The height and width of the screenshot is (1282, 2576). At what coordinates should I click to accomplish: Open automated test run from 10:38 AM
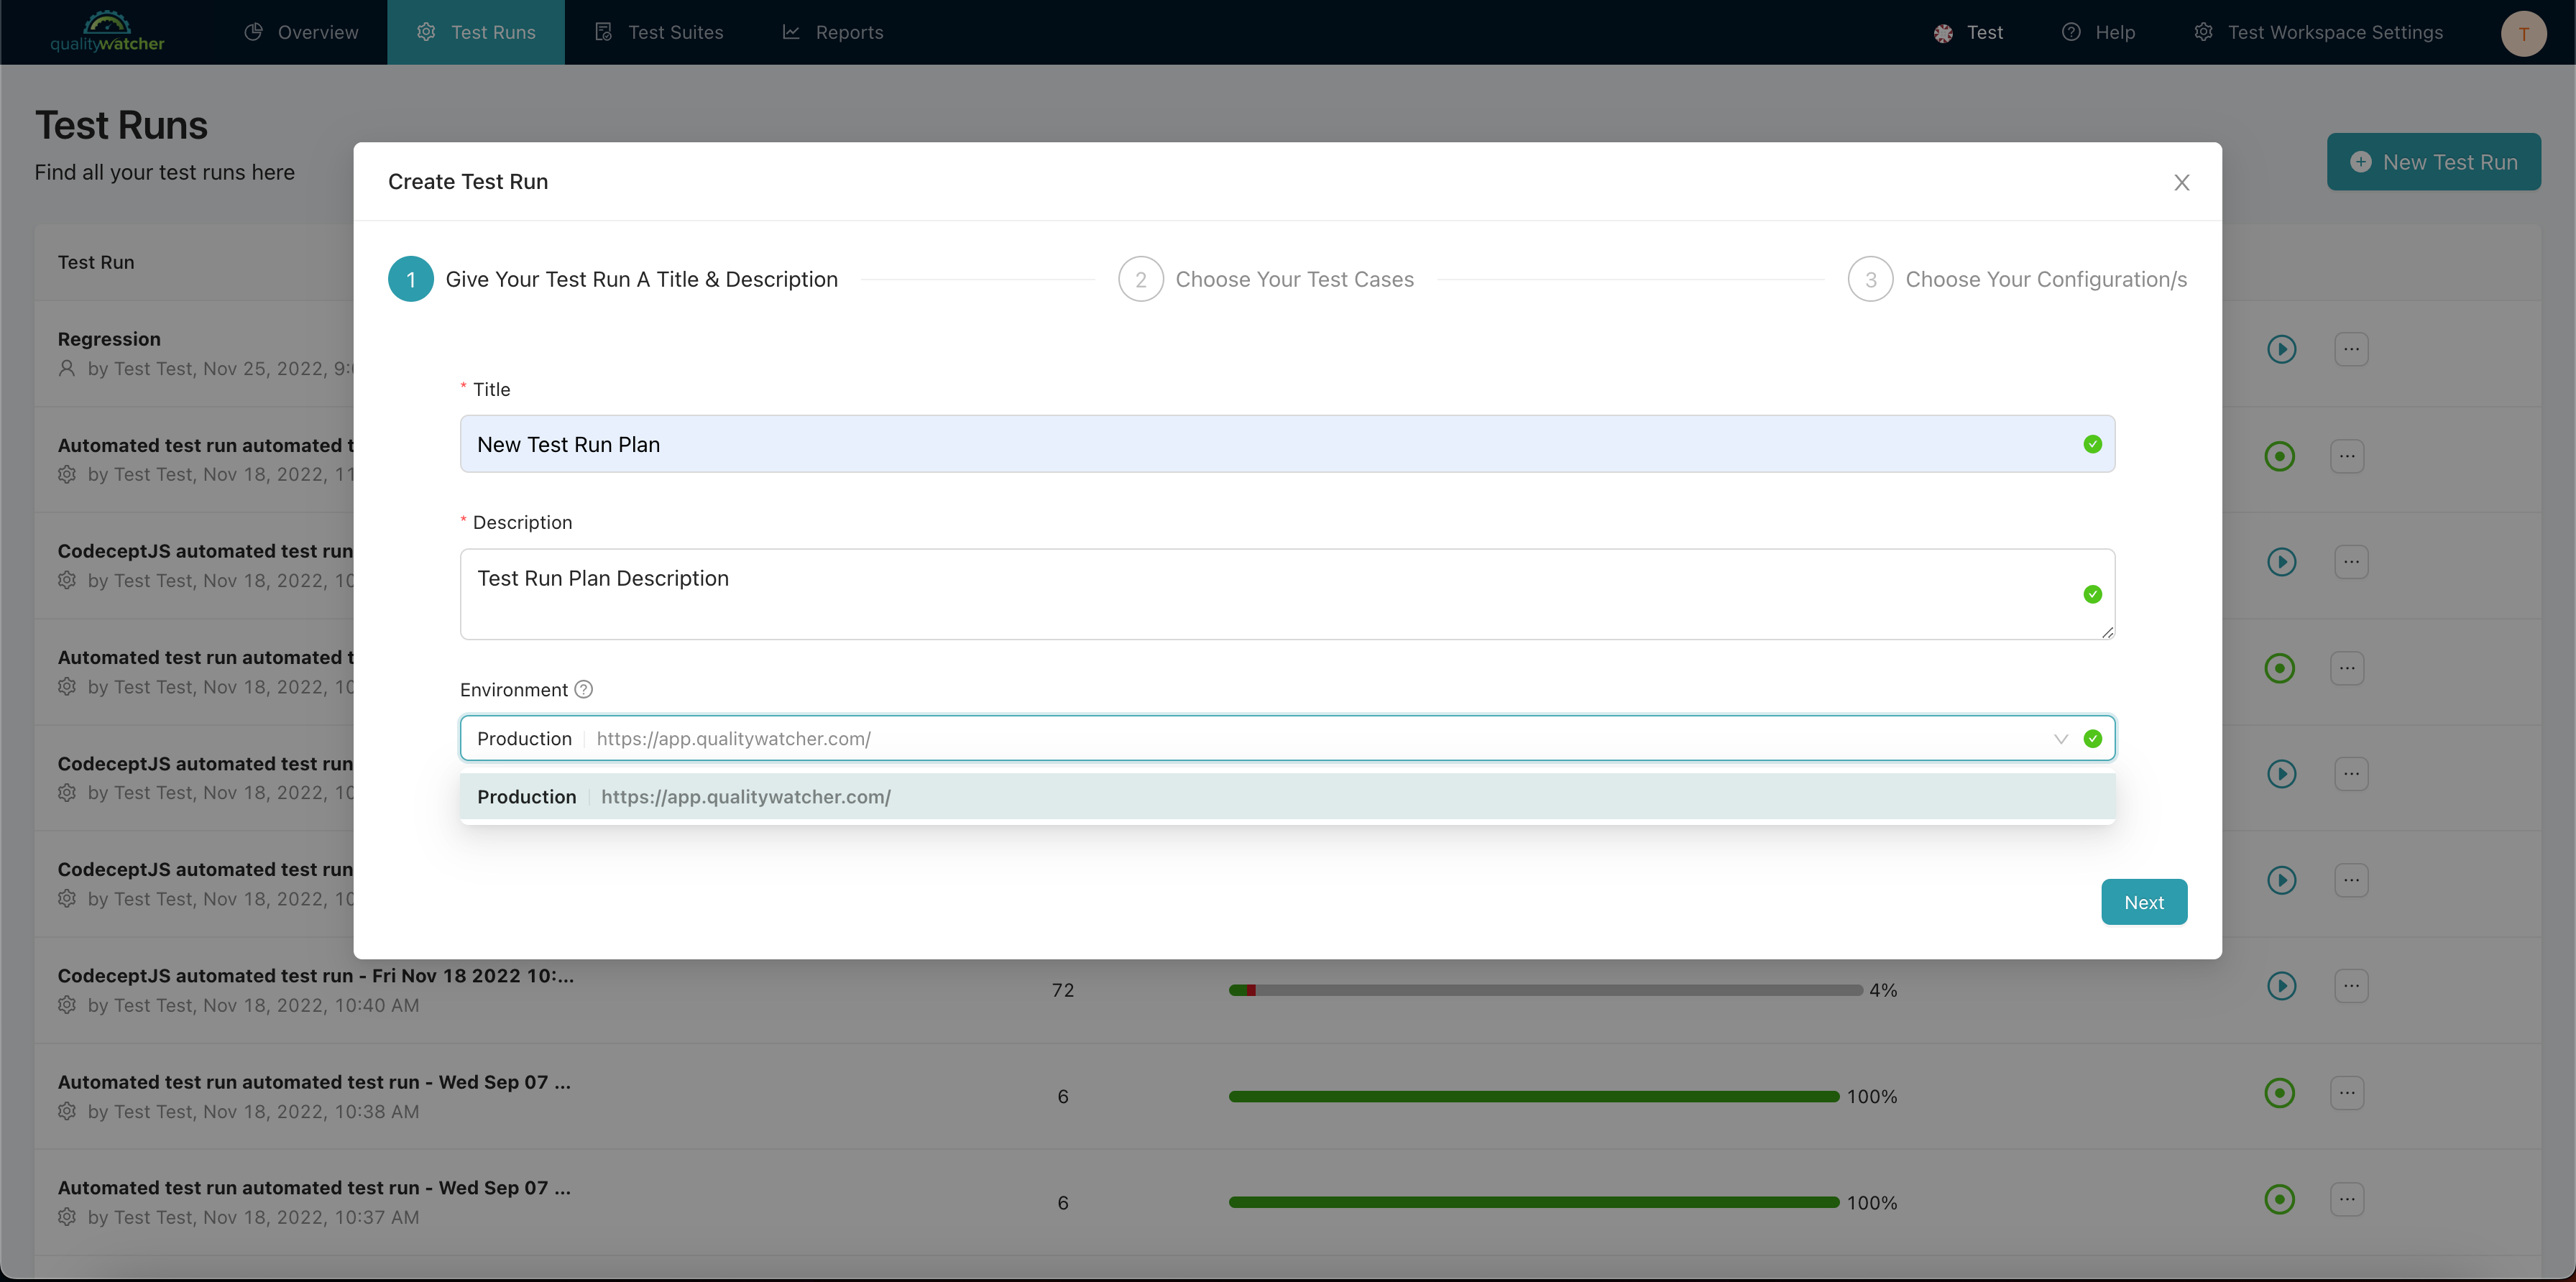coord(314,1082)
